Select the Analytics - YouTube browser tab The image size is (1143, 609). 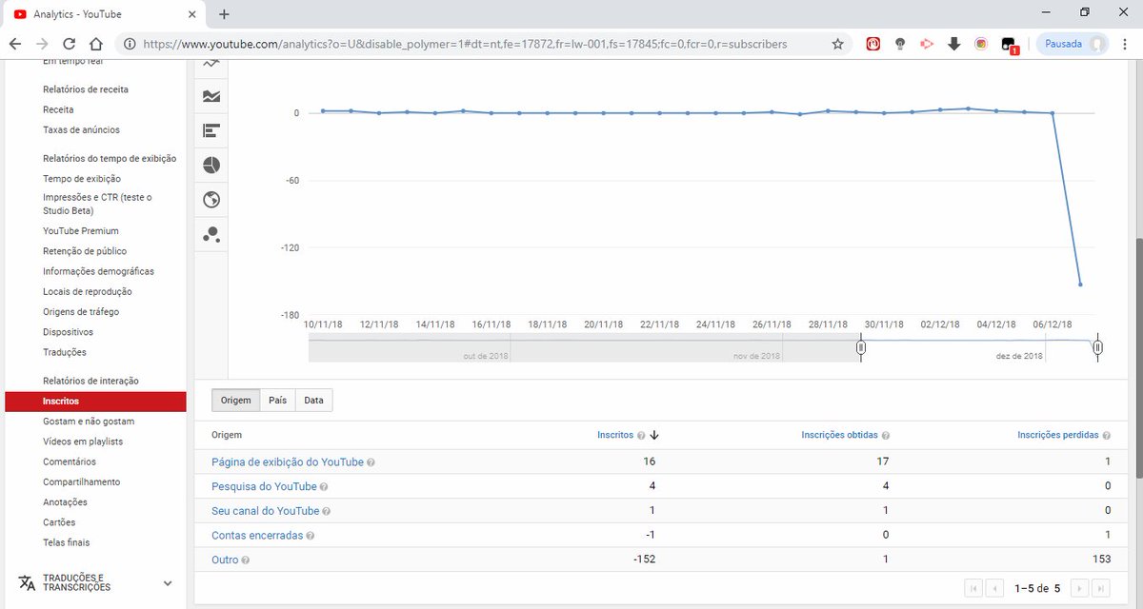(x=105, y=14)
